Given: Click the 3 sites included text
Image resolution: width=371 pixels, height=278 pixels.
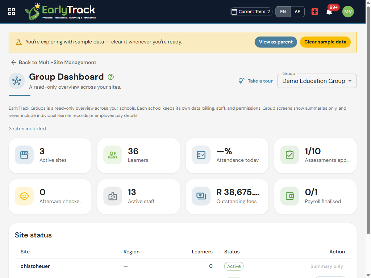Looking at the screenshot, I should (x=28, y=129).
